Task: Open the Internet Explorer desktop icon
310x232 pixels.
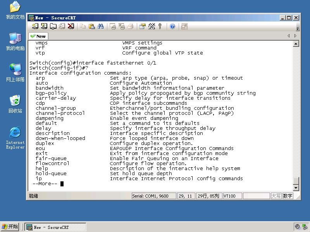Action: 15,138
